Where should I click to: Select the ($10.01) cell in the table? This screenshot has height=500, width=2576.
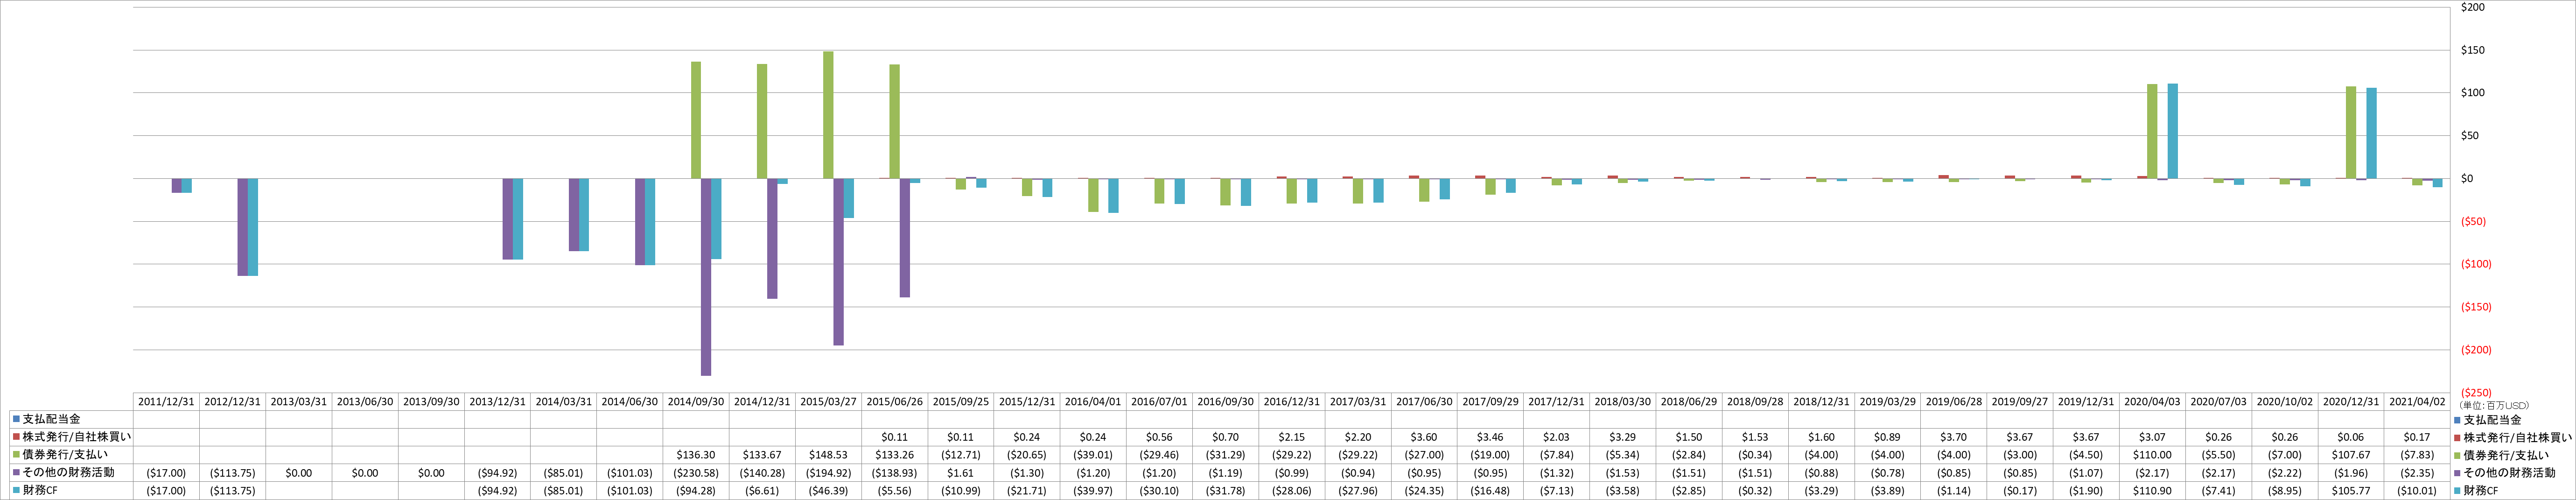click(x=2417, y=491)
